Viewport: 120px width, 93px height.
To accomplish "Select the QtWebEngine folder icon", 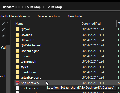I will coord(18,51).
